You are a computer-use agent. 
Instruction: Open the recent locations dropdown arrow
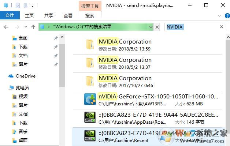pyautogui.click(x=26, y=27)
